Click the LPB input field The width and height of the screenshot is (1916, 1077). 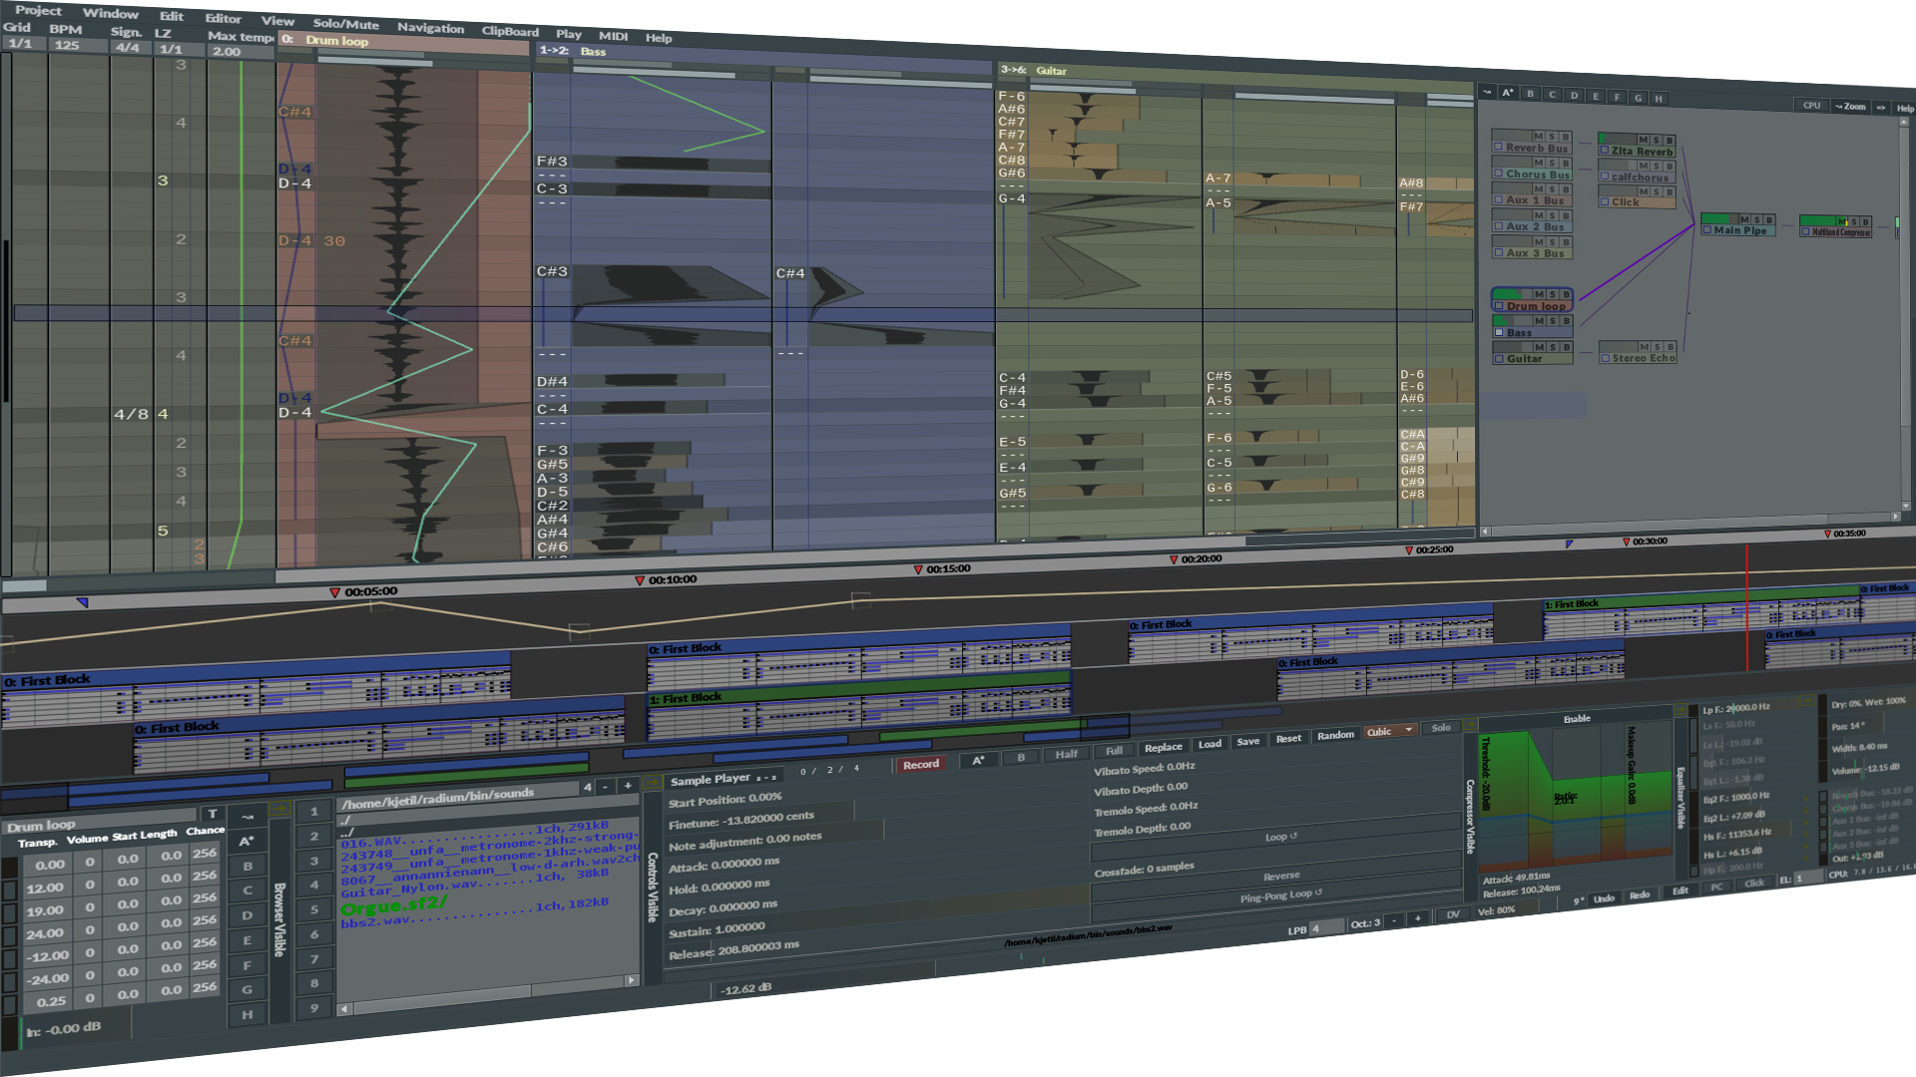(1326, 927)
